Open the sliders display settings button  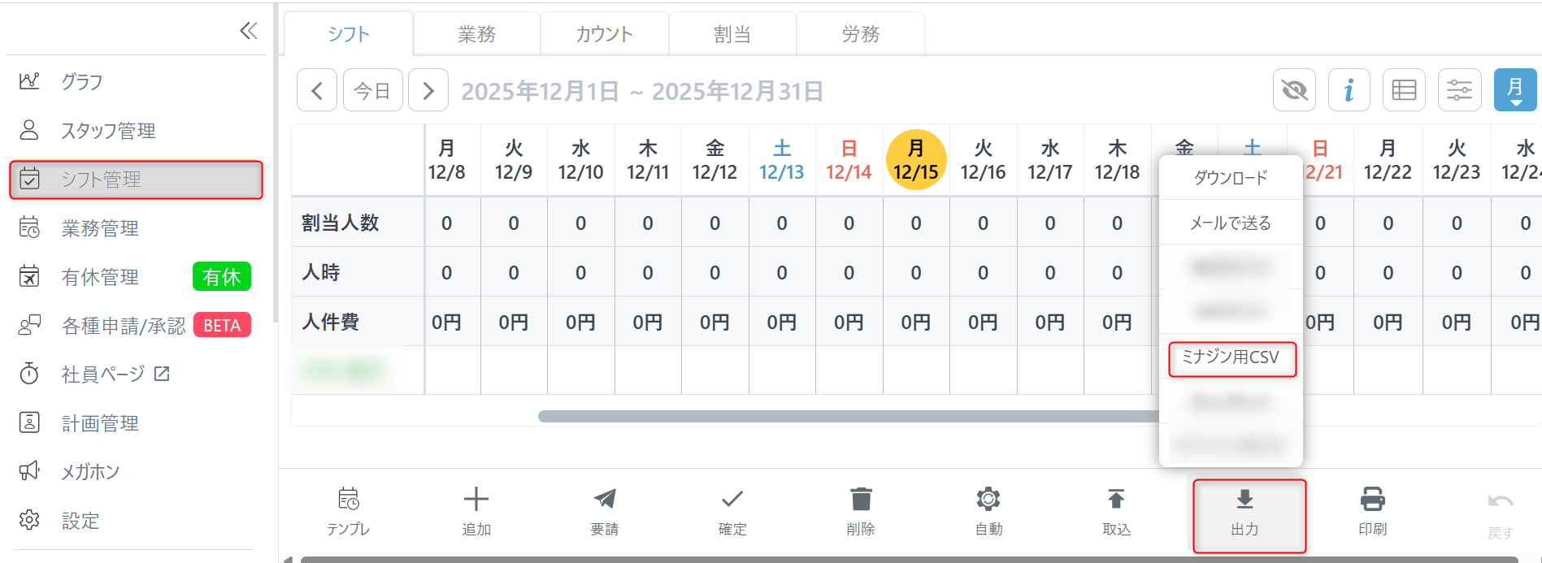[1459, 89]
